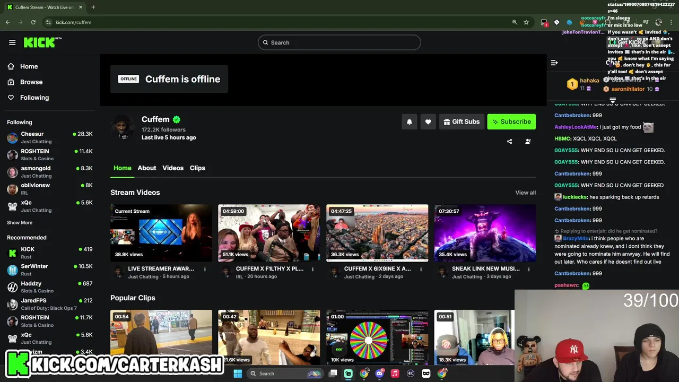
Task: Open the Current Stream video thumbnail
Action: tap(161, 233)
